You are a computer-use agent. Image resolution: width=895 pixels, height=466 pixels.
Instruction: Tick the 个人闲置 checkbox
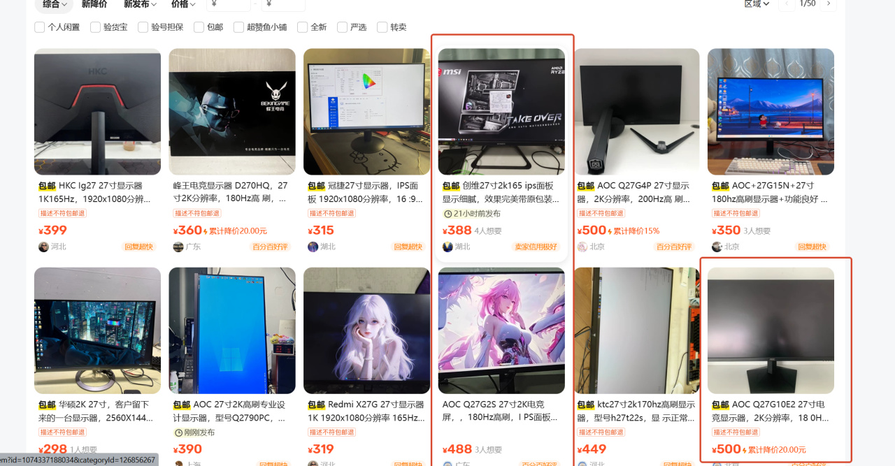(40, 27)
